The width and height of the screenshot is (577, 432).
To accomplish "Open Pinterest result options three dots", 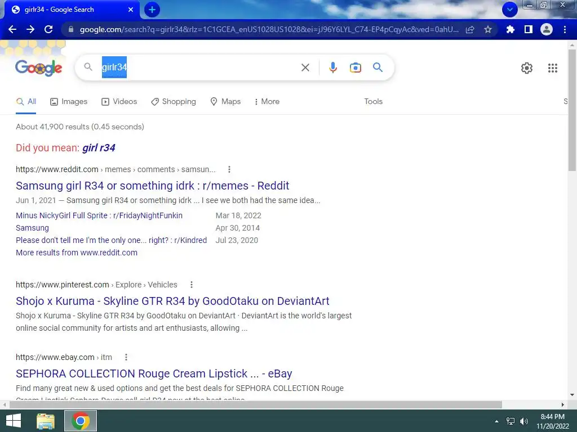I will [192, 285].
